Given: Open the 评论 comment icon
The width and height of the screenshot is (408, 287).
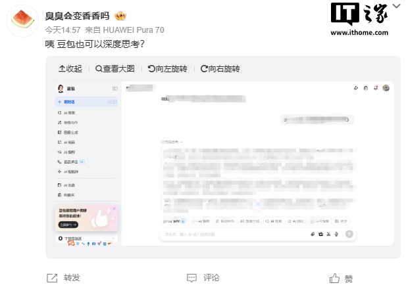Looking at the screenshot, I should (191, 278).
